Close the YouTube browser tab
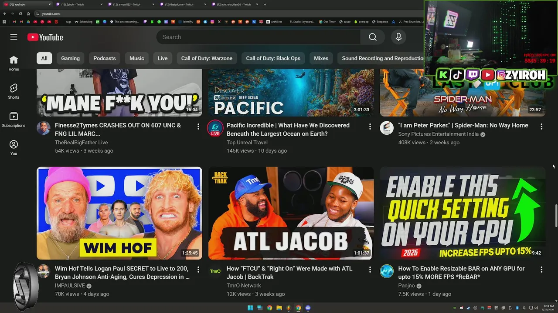Screen dimensions: 558x313 click(49, 4)
